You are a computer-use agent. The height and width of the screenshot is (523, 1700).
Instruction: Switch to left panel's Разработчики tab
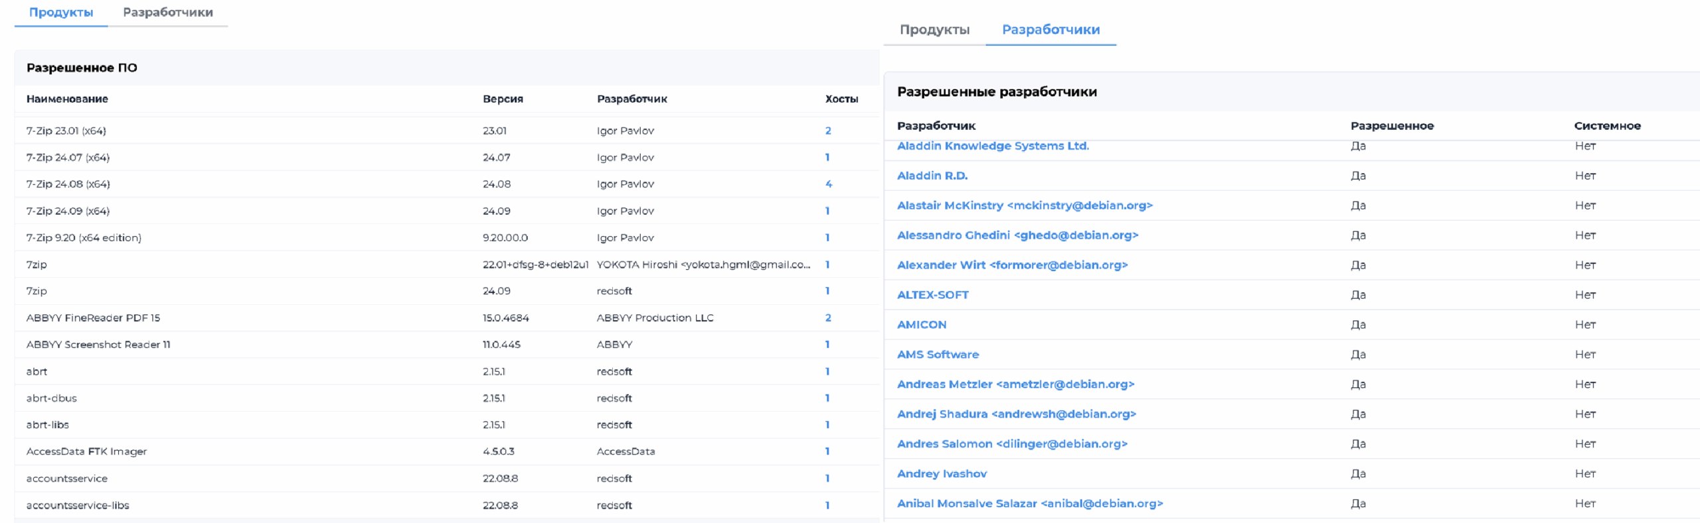pyautogui.click(x=168, y=13)
